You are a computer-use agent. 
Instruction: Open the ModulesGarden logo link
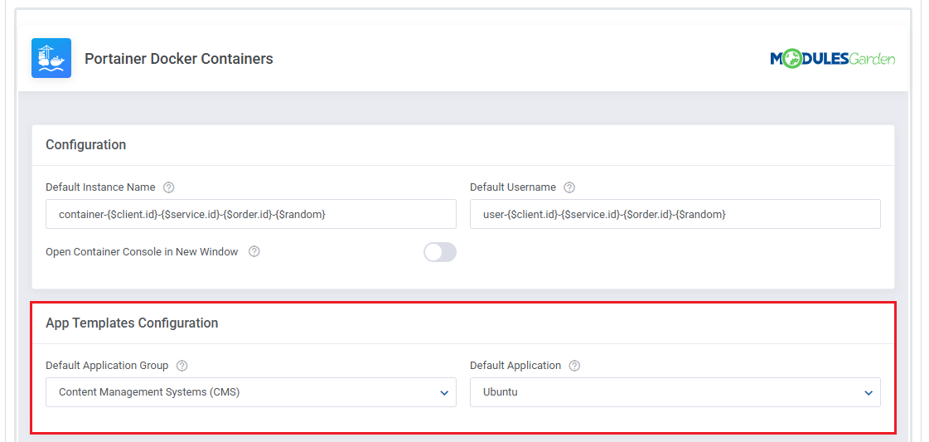pyautogui.click(x=832, y=59)
